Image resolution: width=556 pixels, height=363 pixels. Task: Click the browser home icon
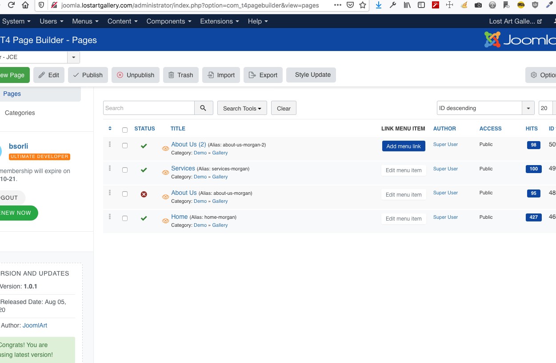pyautogui.click(x=25, y=5)
